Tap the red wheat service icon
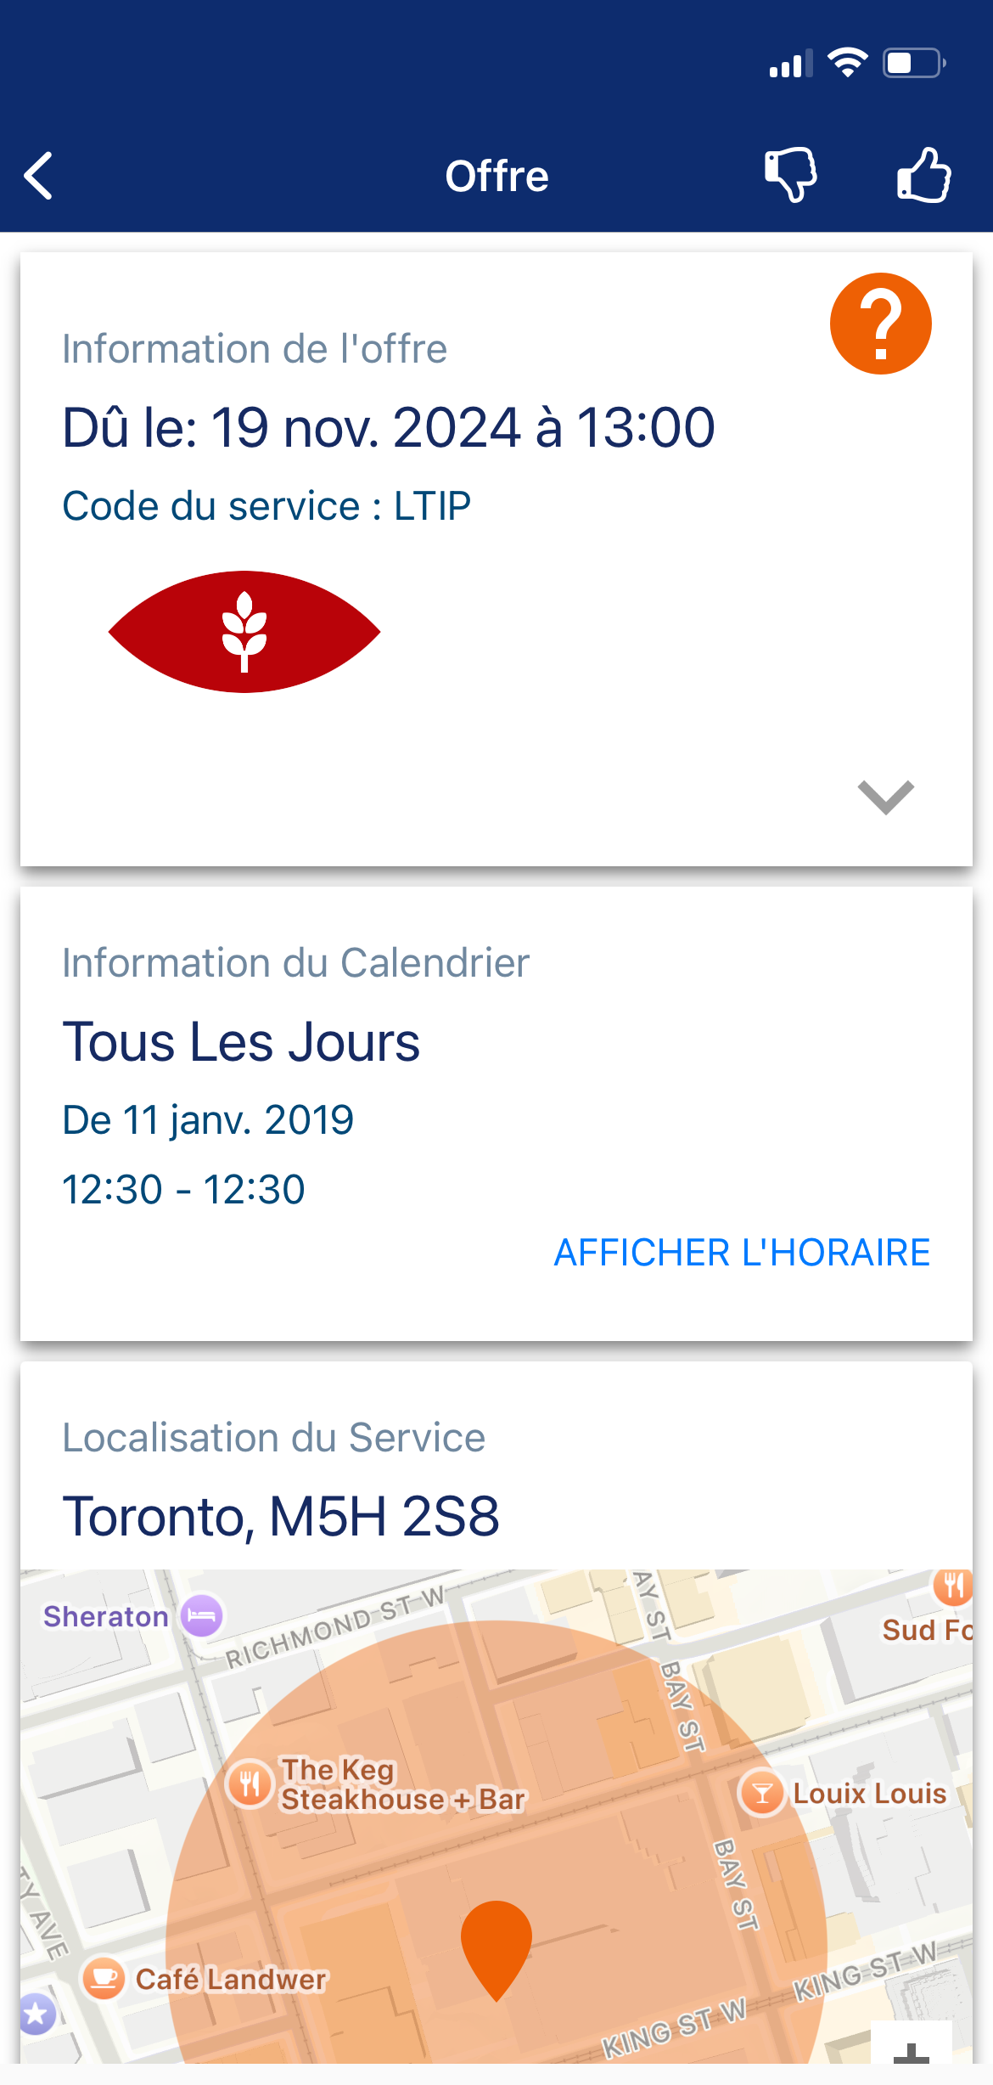 (244, 632)
